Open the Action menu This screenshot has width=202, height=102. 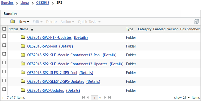67,22
